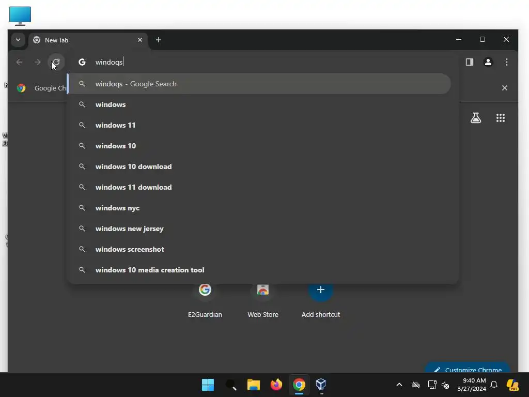Expand the tab search dropdown

(x=18, y=40)
